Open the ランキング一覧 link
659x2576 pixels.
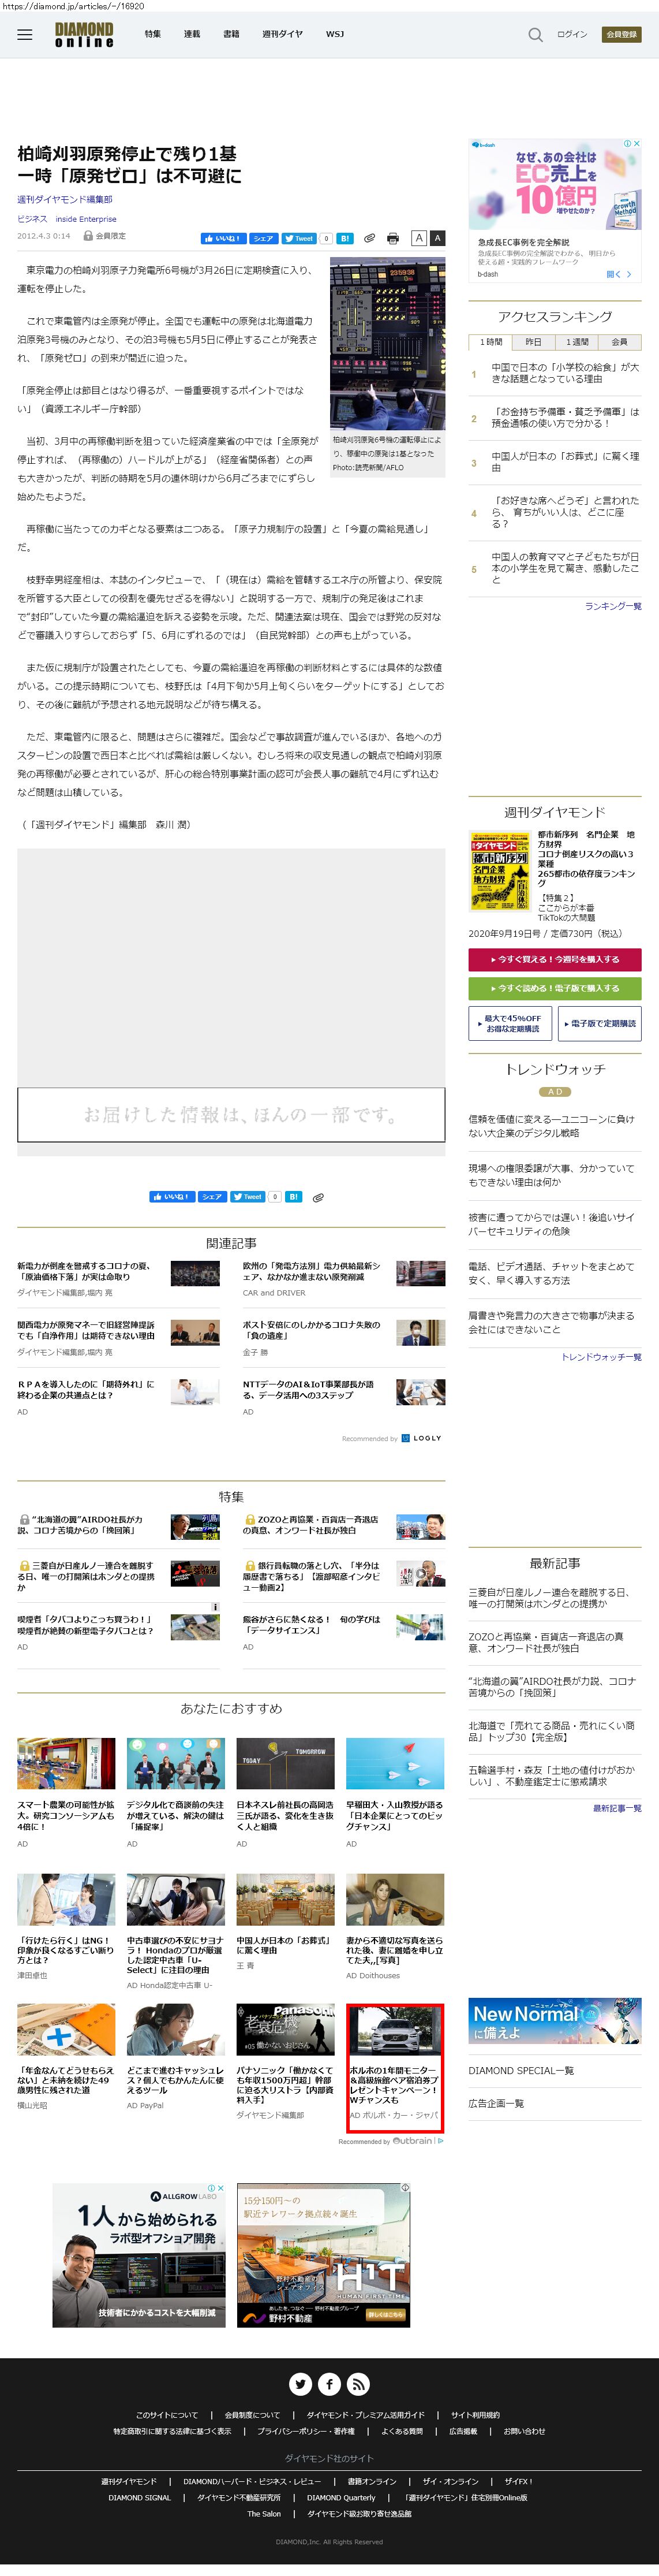pyautogui.click(x=613, y=606)
